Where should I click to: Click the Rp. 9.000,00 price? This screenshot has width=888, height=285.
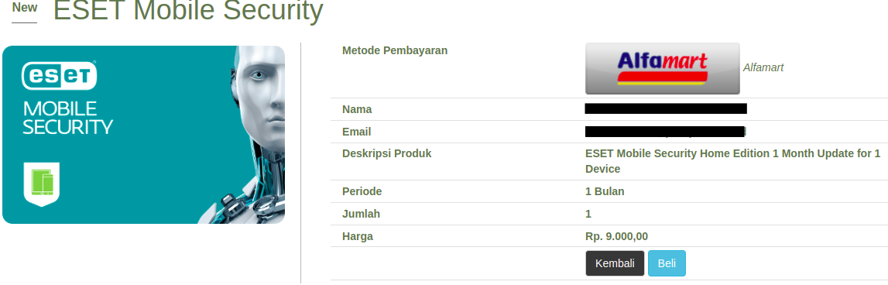pos(617,236)
